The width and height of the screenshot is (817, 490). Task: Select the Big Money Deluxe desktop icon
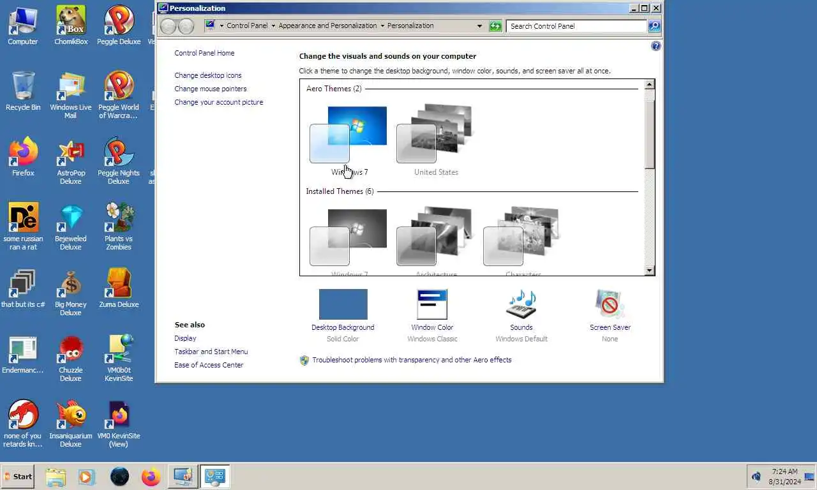coord(71,292)
